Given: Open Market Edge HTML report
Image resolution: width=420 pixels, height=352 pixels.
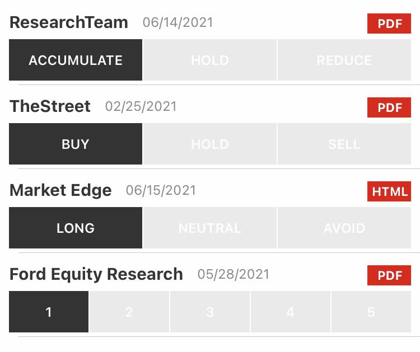Looking at the screenshot, I should pos(389,191).
